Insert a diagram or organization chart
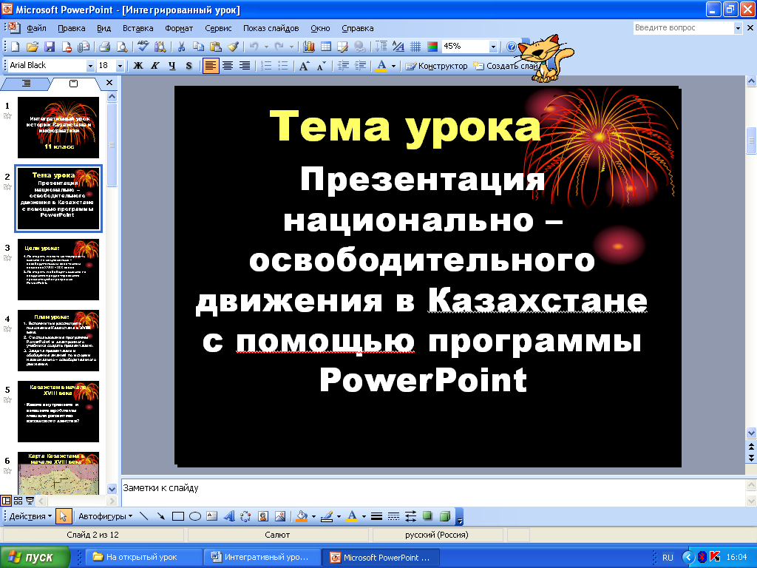757x568 pixels. (x=245, y=516)
